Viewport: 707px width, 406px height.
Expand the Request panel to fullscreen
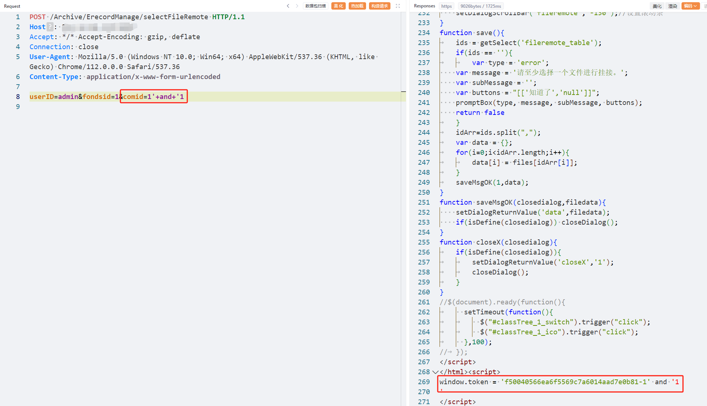click(x=398, y=6)
